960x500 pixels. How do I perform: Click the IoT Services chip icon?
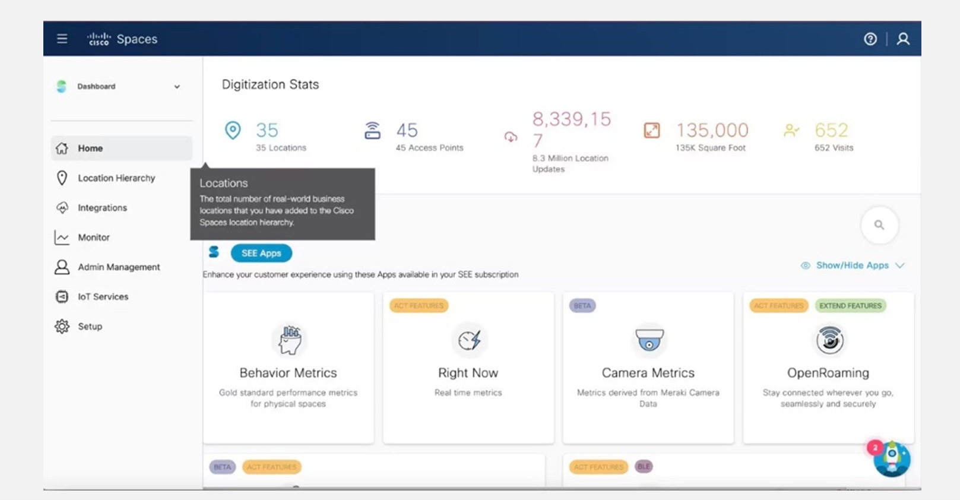(x=62, y=297)
